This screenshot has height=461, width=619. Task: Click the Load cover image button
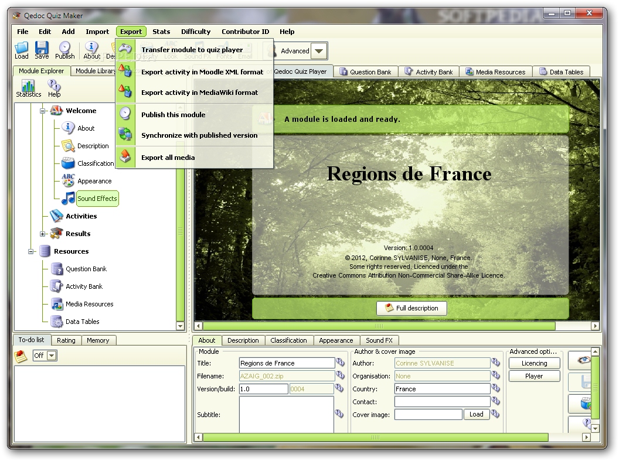point(477,414)
